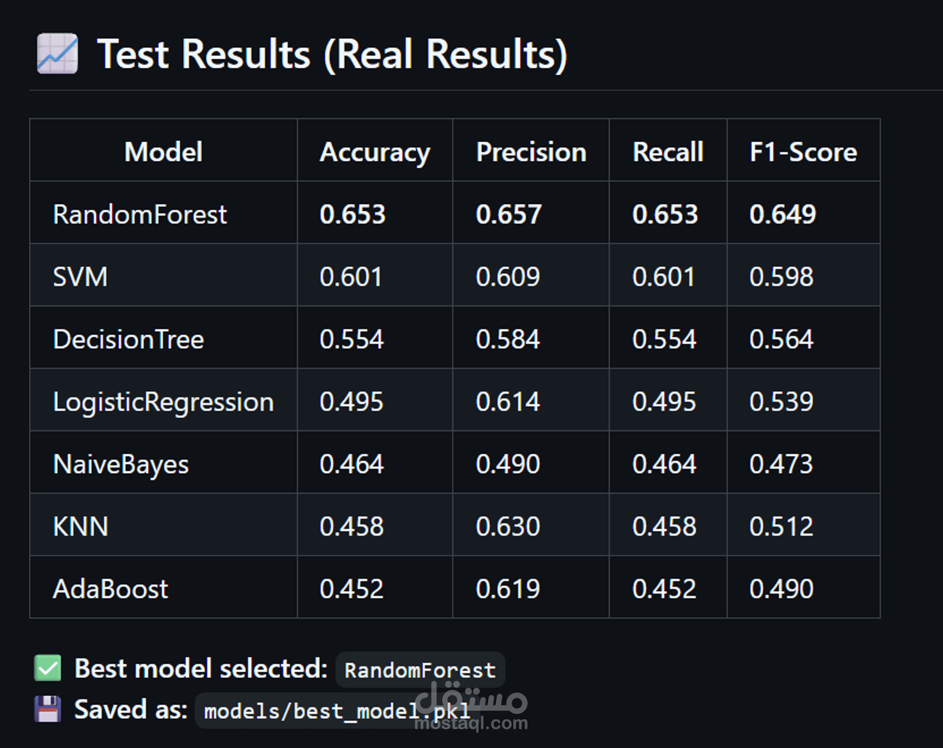Click the Test Results (Real Results) heading
943x748 pixels.
331,54
